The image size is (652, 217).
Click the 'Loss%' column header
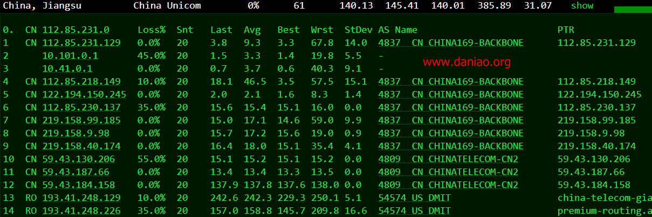pyautogui.click(x=152, y=30)
